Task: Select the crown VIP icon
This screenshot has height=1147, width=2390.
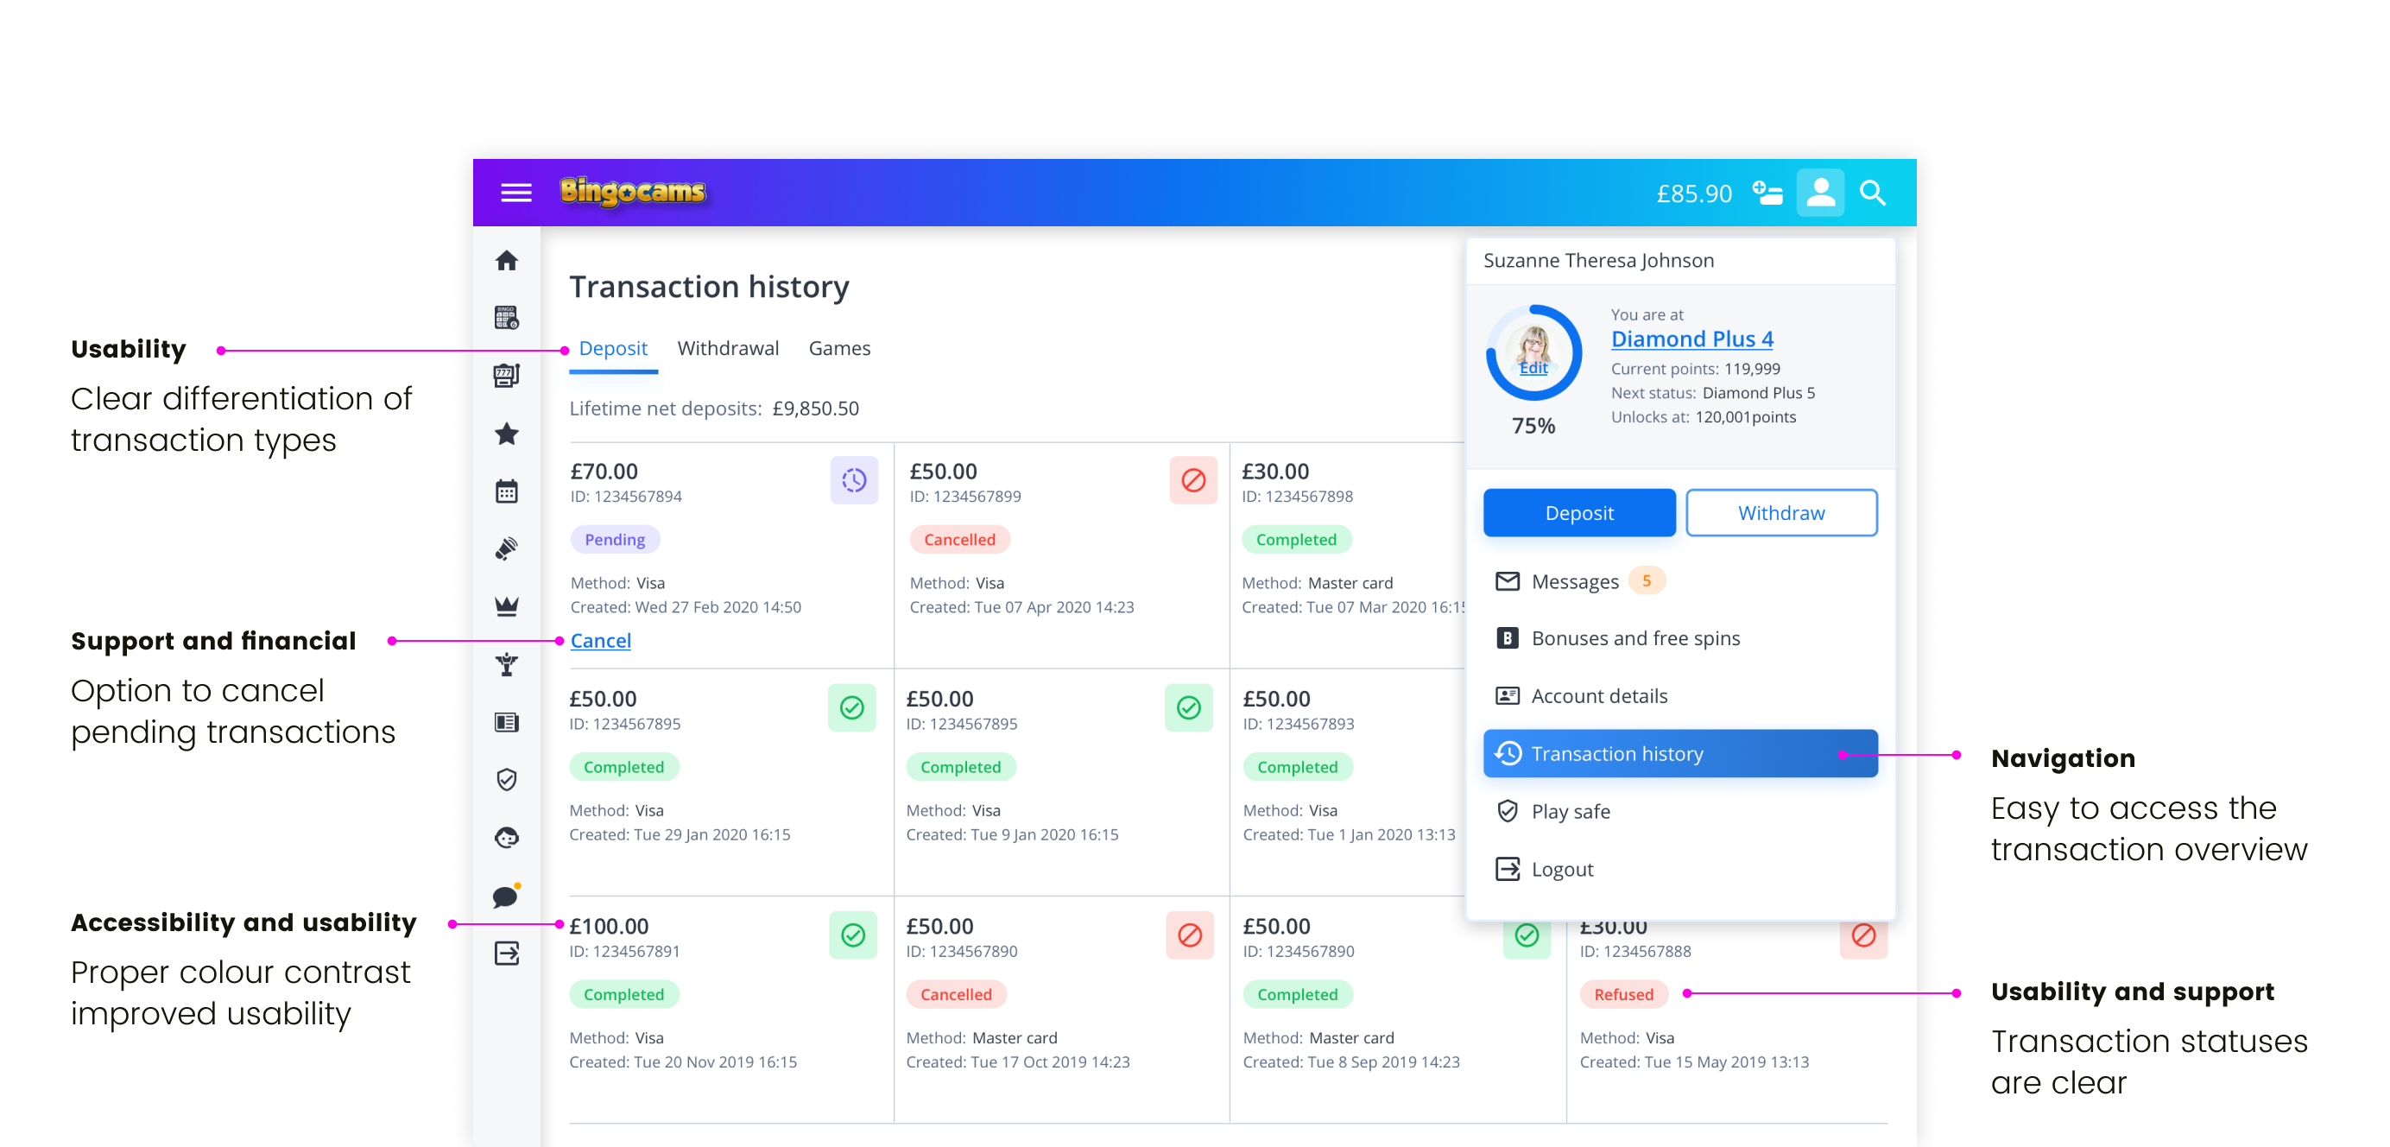Action: pyautogui.click(x=508, y=605)
